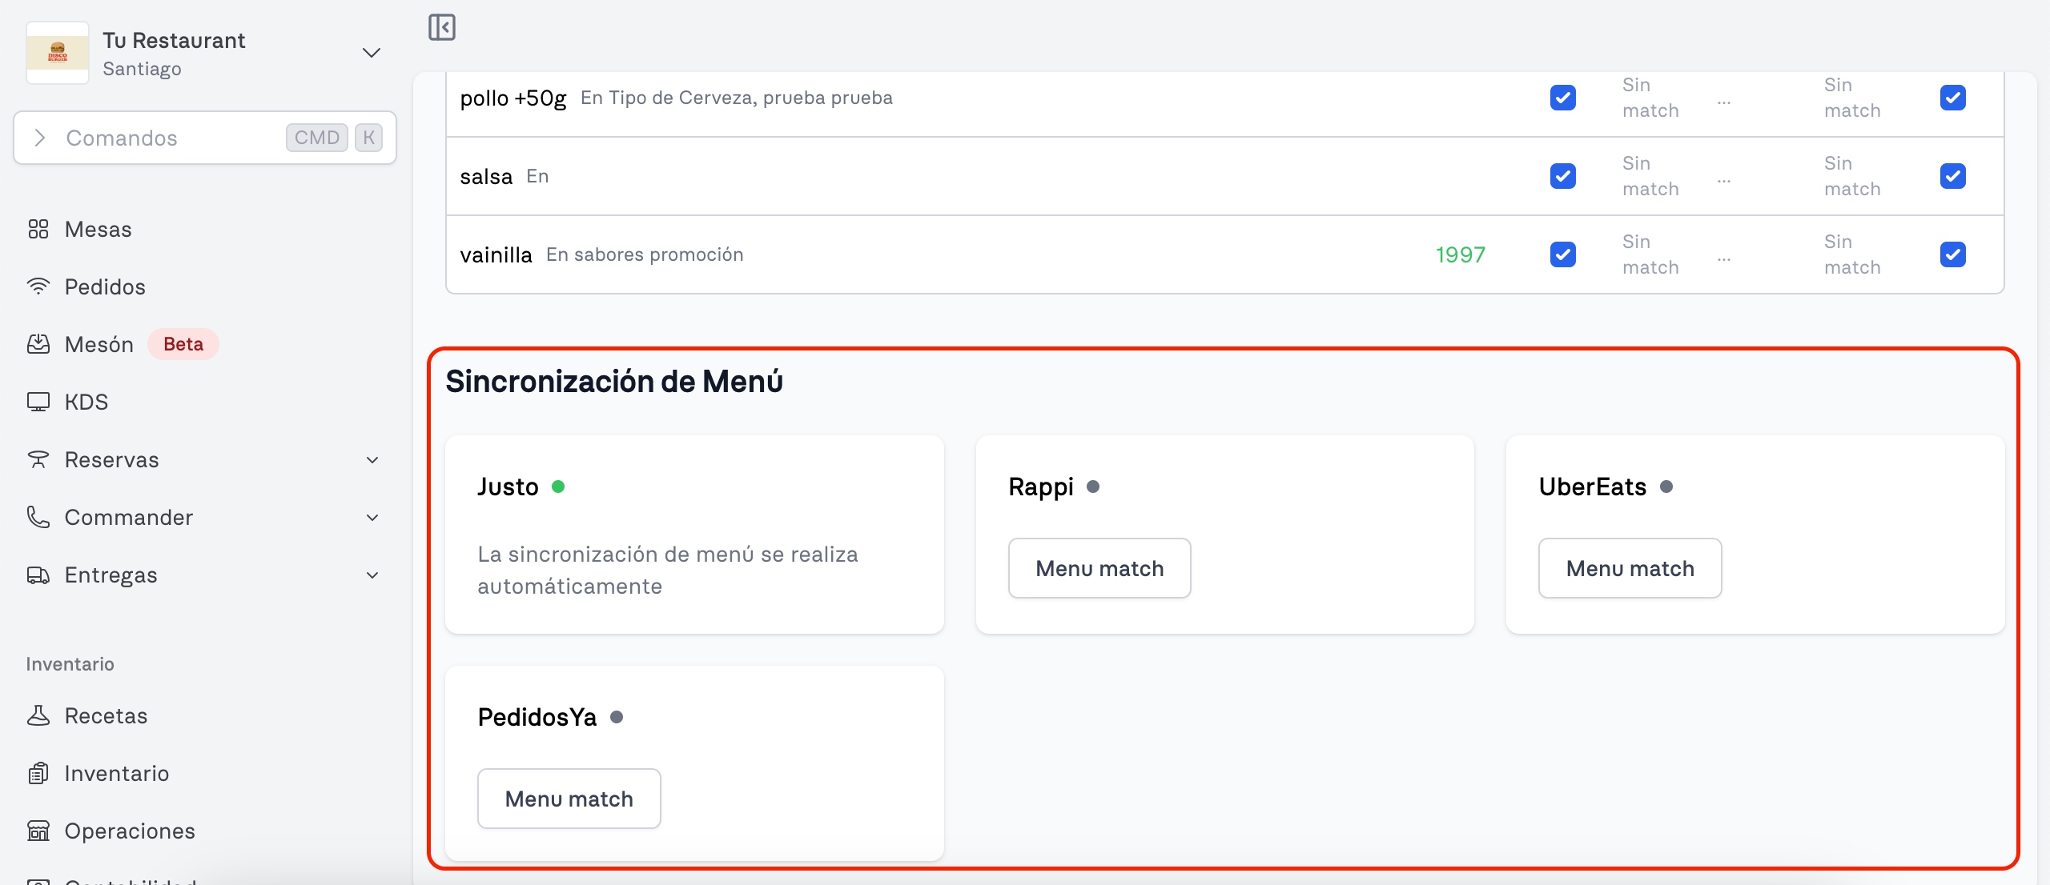The width and height of the screenshot is (2050, 885).
Task: Uncheck last checkbox in pollo +50g row
Action: 1953,98
